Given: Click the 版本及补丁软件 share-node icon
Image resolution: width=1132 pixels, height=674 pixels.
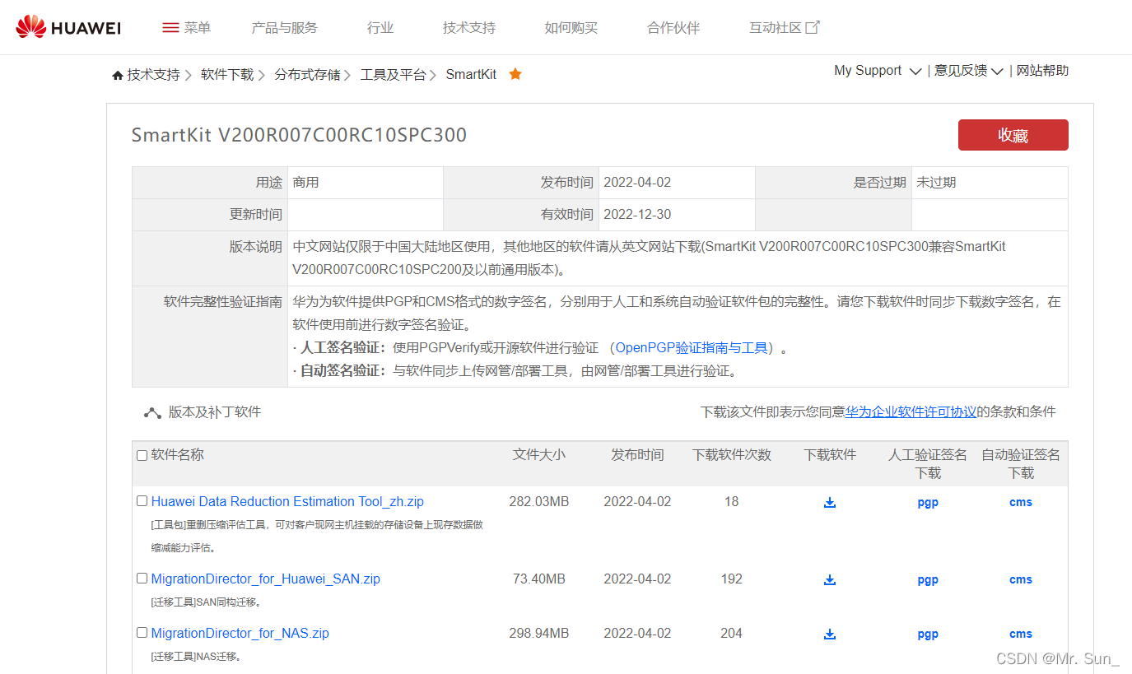Looking at the screenshot, I should 152,412.
